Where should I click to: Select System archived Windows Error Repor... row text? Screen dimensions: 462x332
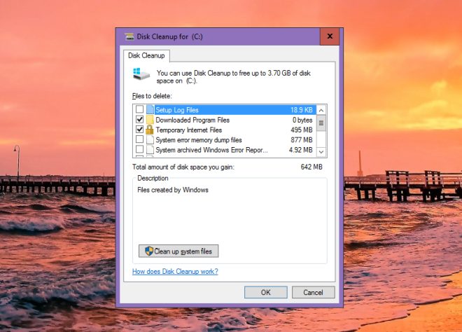tap(212, 150)
